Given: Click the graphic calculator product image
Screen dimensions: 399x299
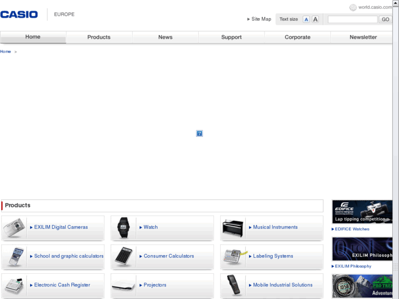Looking at the screenshot, I should click(x=15, y=256).
